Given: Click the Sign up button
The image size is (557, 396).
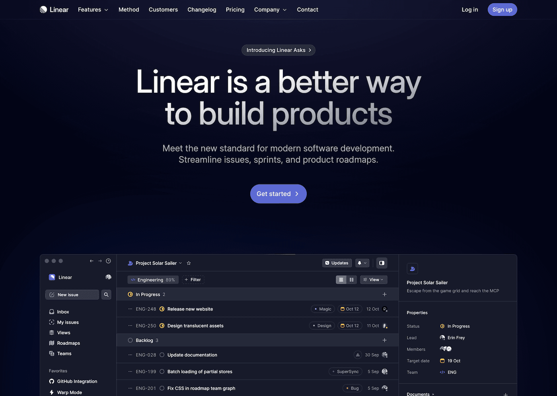Looking at the screenshot, I should (x=502, y=10).
